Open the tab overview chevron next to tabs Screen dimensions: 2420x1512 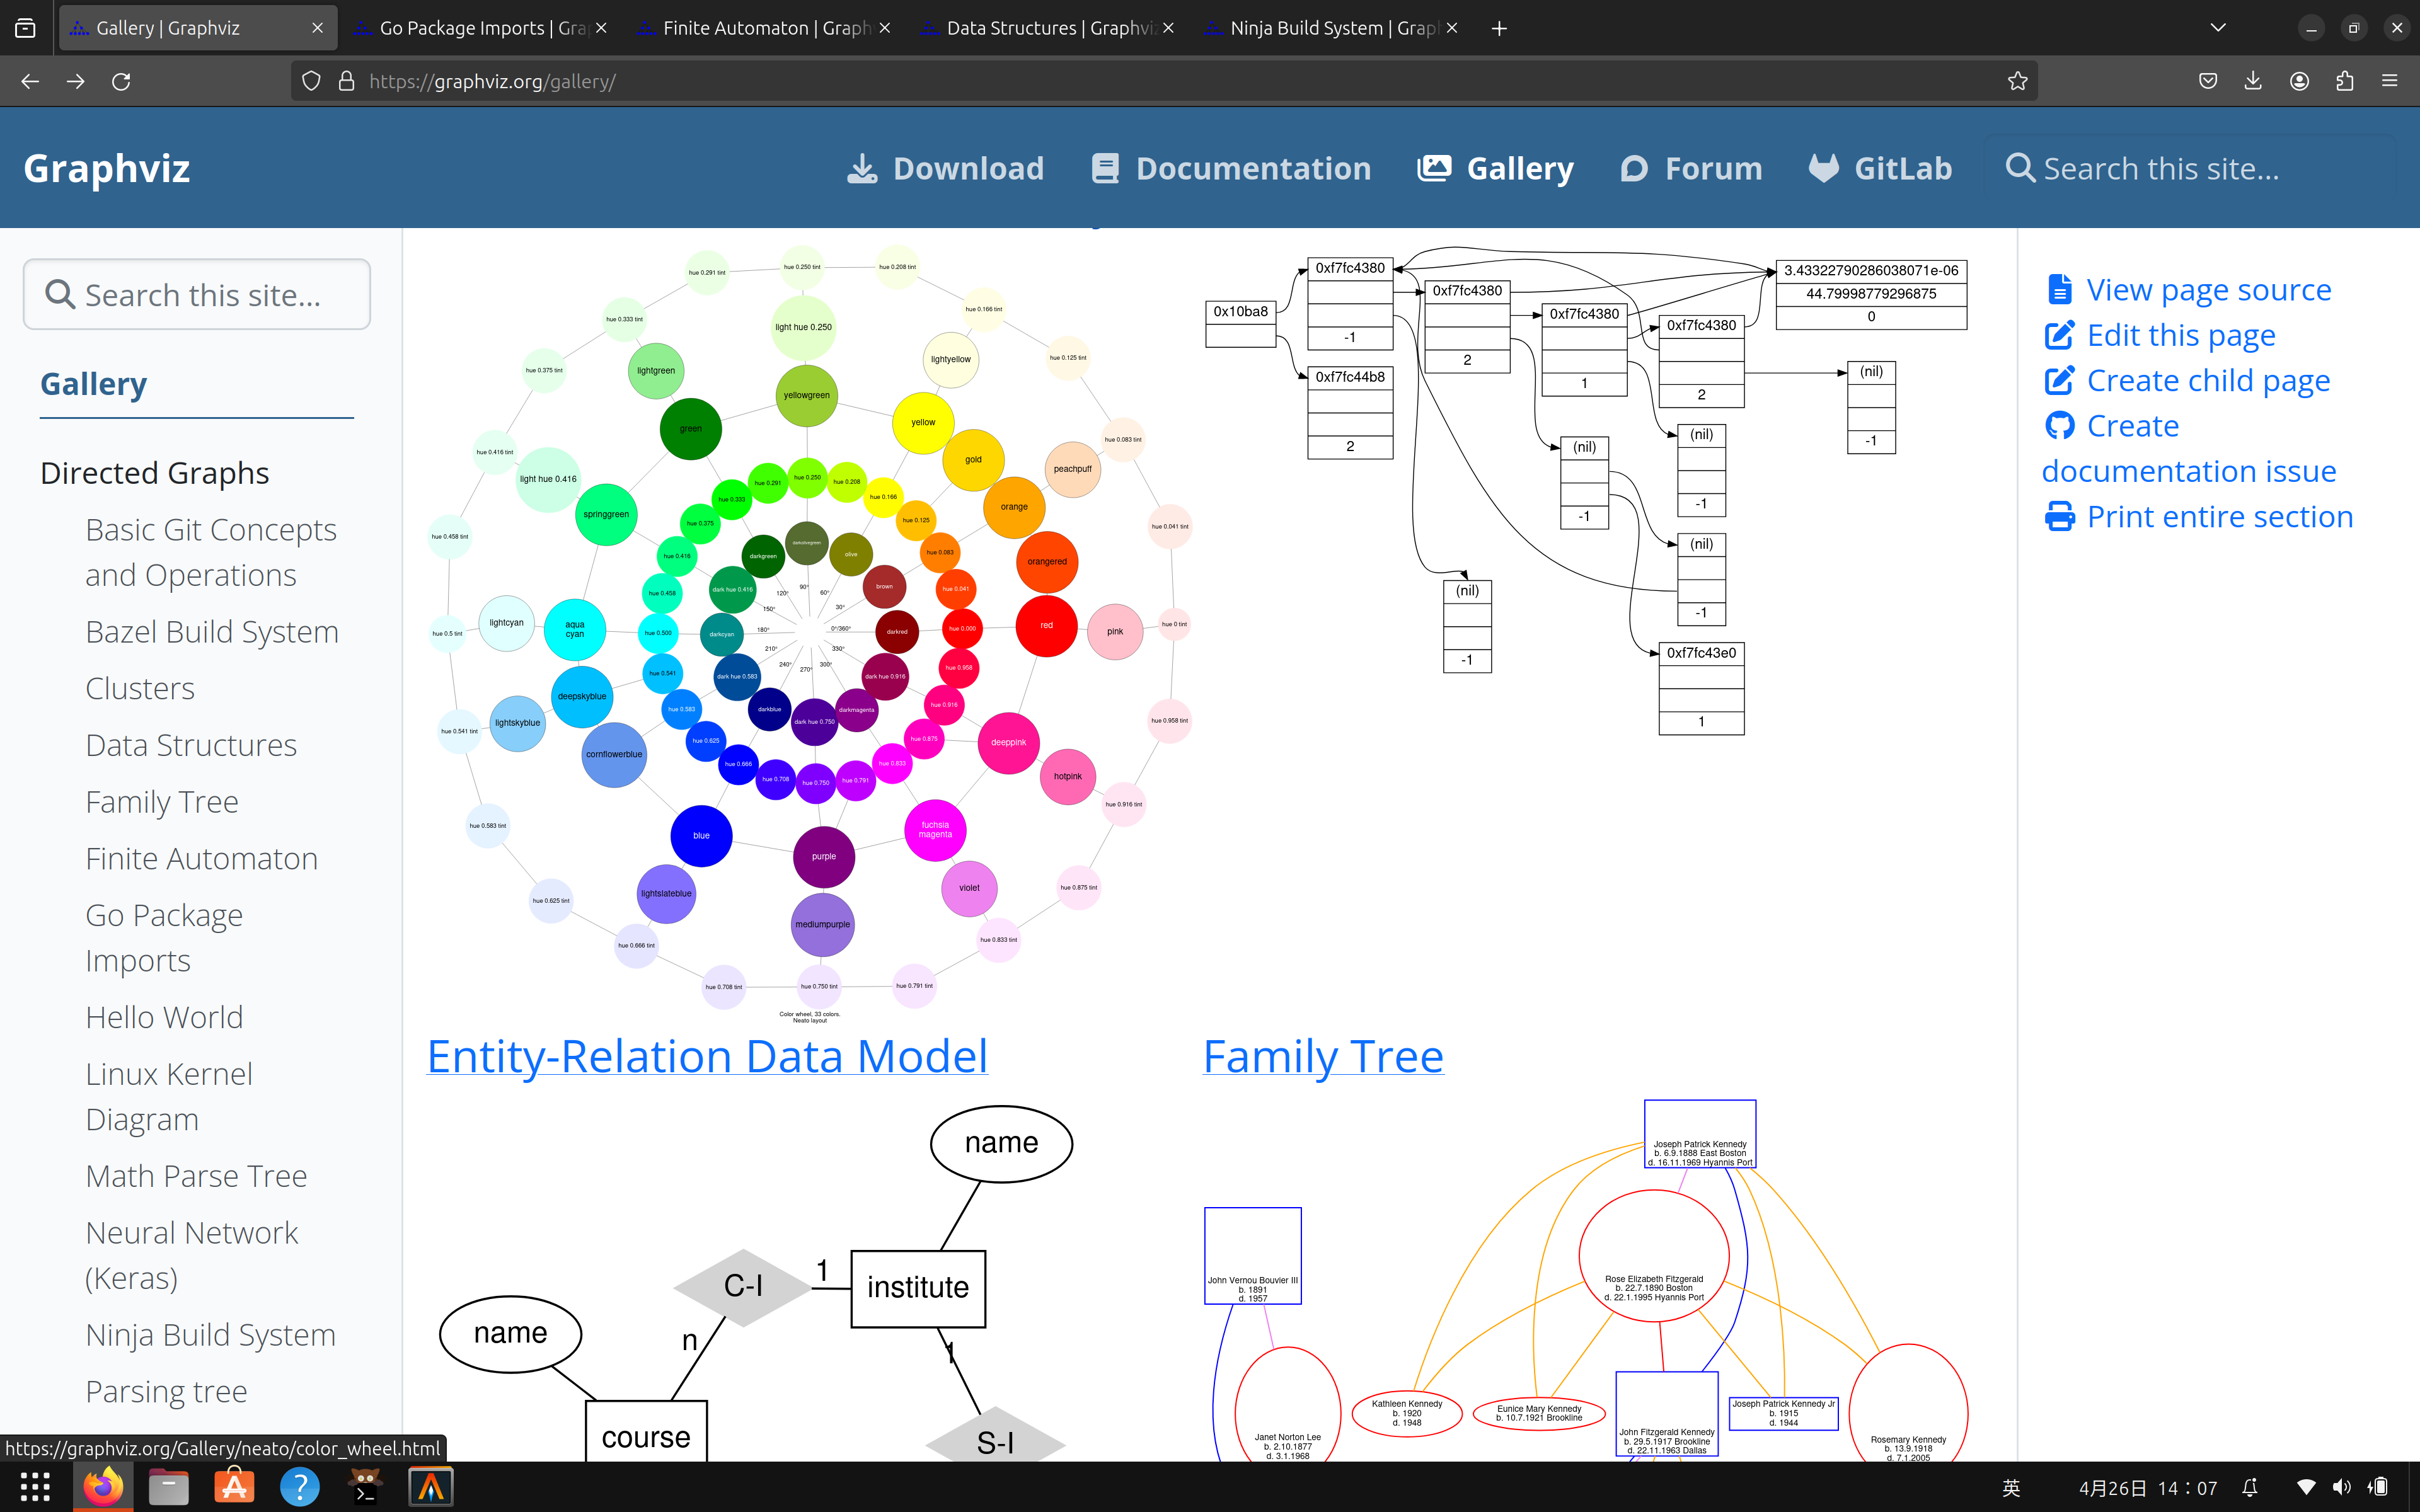pyautogui.click(x=2217, y=27)
